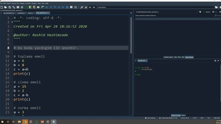The image size is (221, 124).
Task: Open Windows Task View
Action: tap(13, 122)
